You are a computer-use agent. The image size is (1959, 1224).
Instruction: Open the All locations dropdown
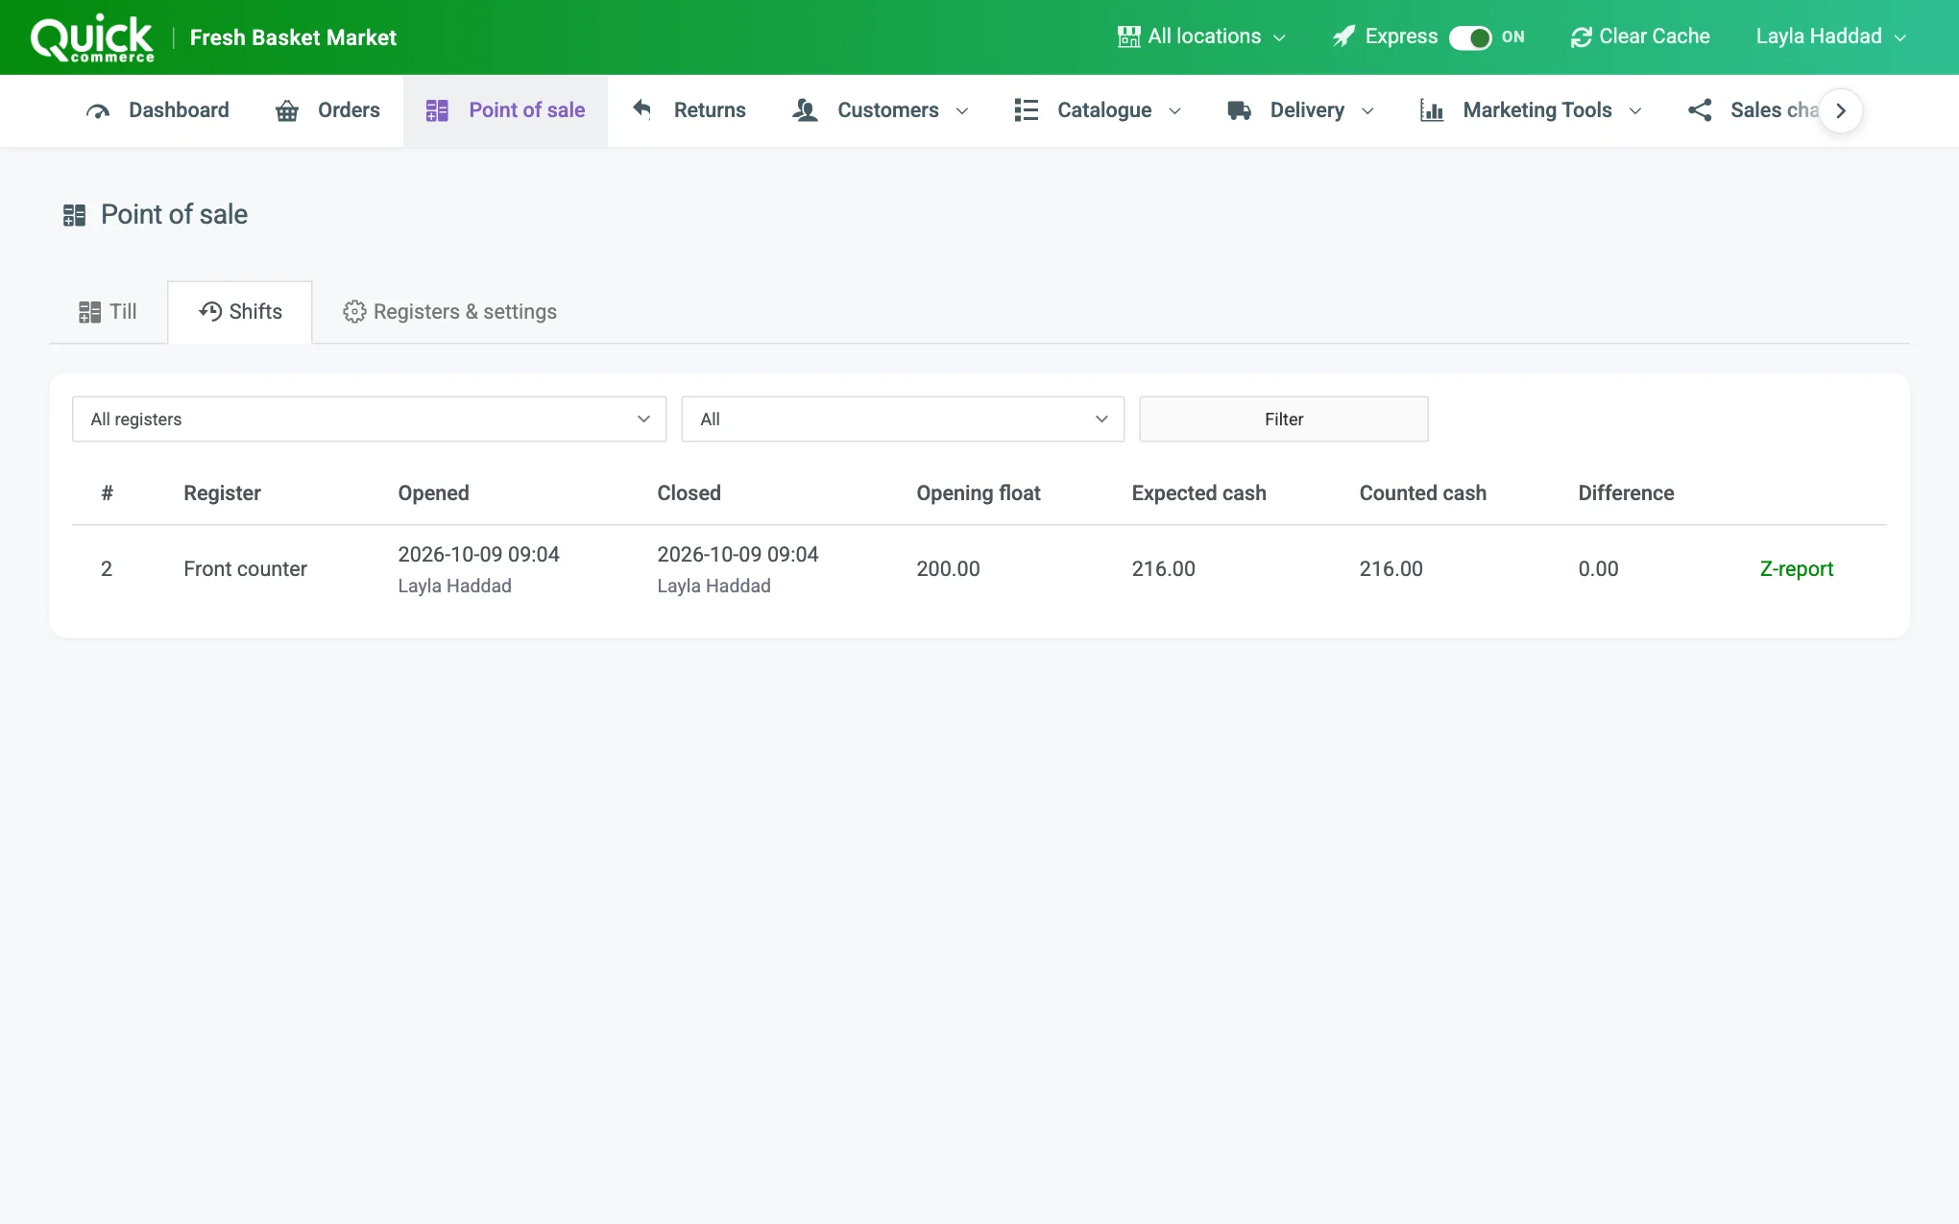click(x=1201, y=36)
